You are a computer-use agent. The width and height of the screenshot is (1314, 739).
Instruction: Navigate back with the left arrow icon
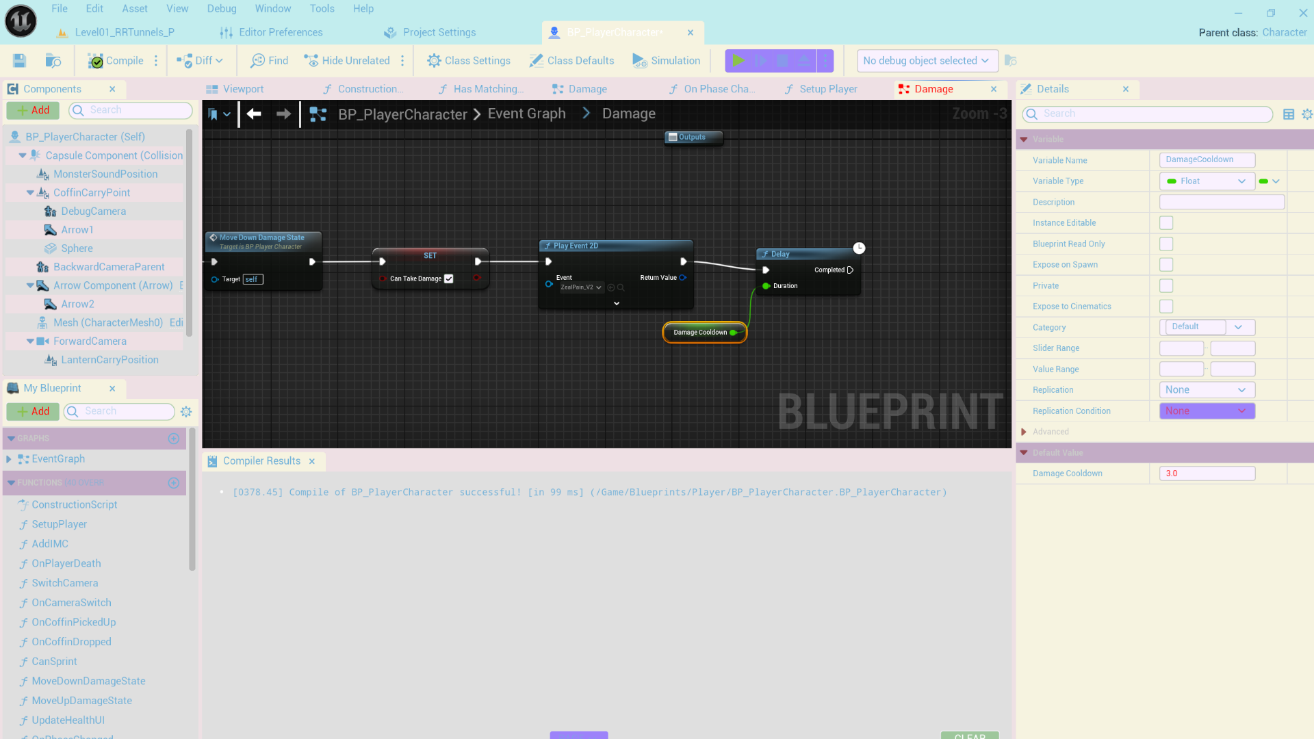[254, 114]
